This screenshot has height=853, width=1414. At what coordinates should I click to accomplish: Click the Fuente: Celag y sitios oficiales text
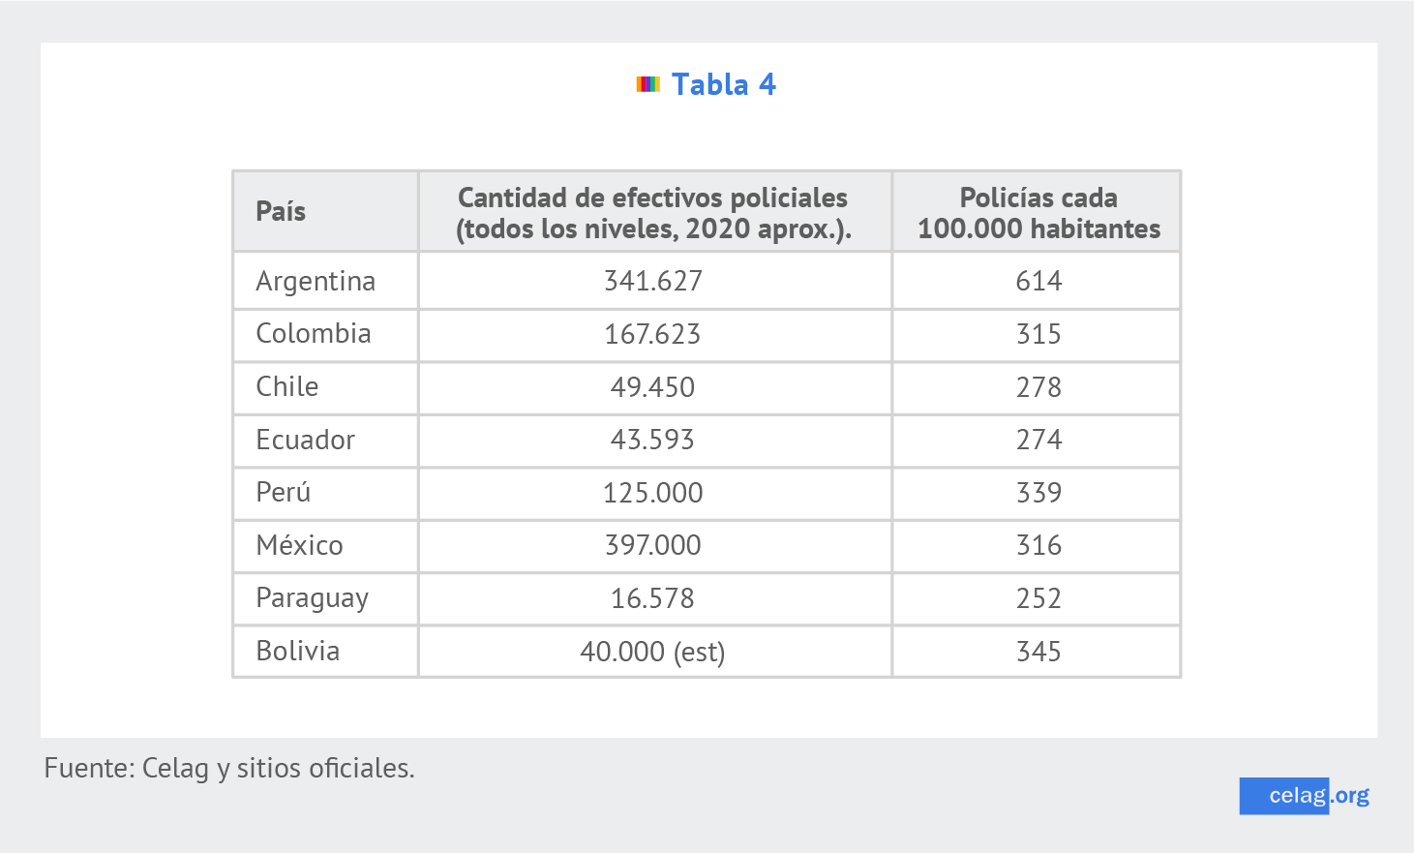coord(229,768)
